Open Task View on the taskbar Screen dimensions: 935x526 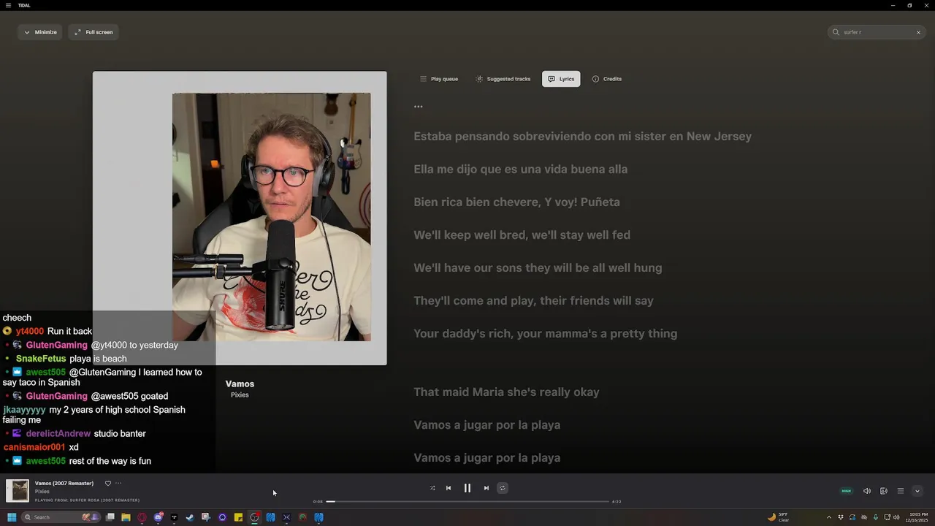(110, 517)
